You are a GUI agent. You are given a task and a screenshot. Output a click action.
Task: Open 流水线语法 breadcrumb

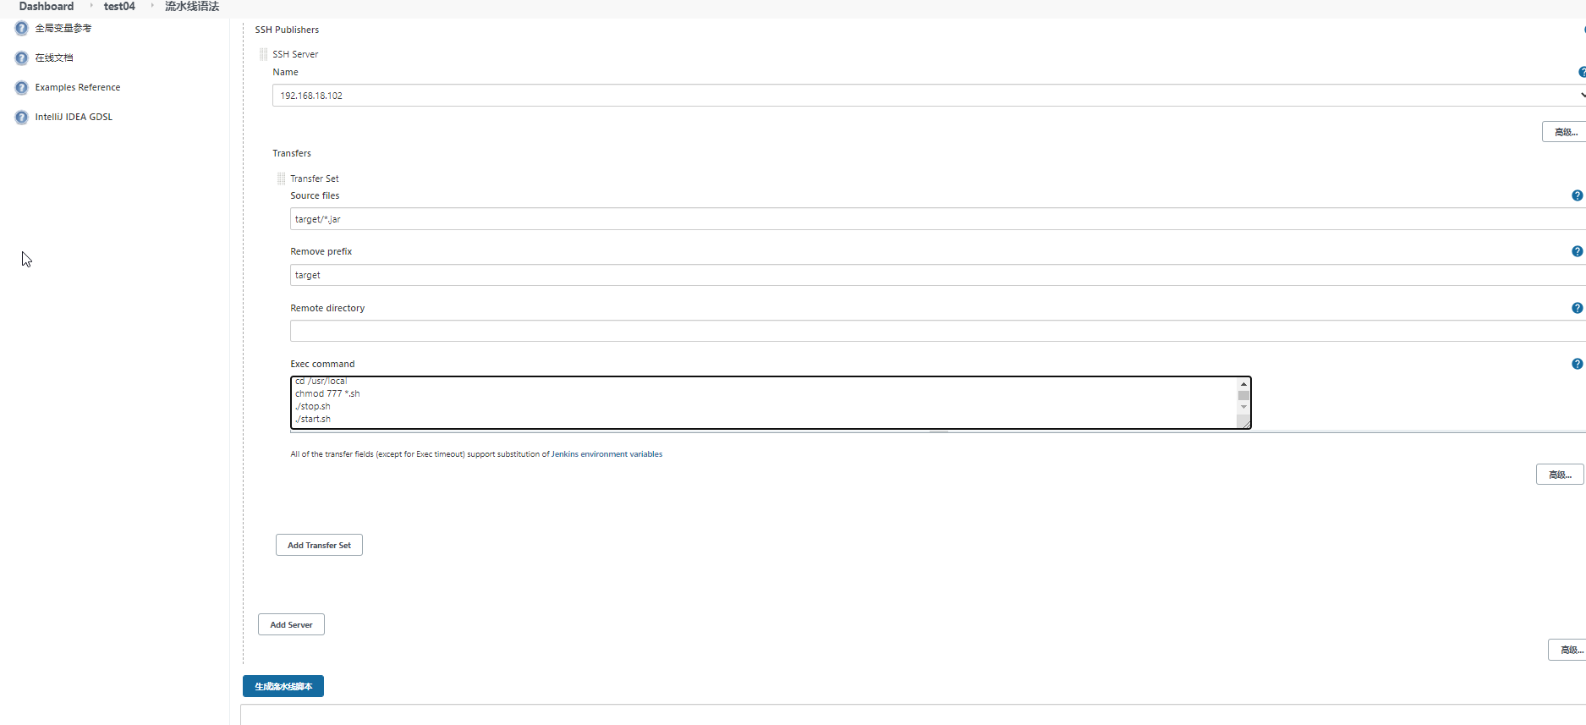coord(192,6)
